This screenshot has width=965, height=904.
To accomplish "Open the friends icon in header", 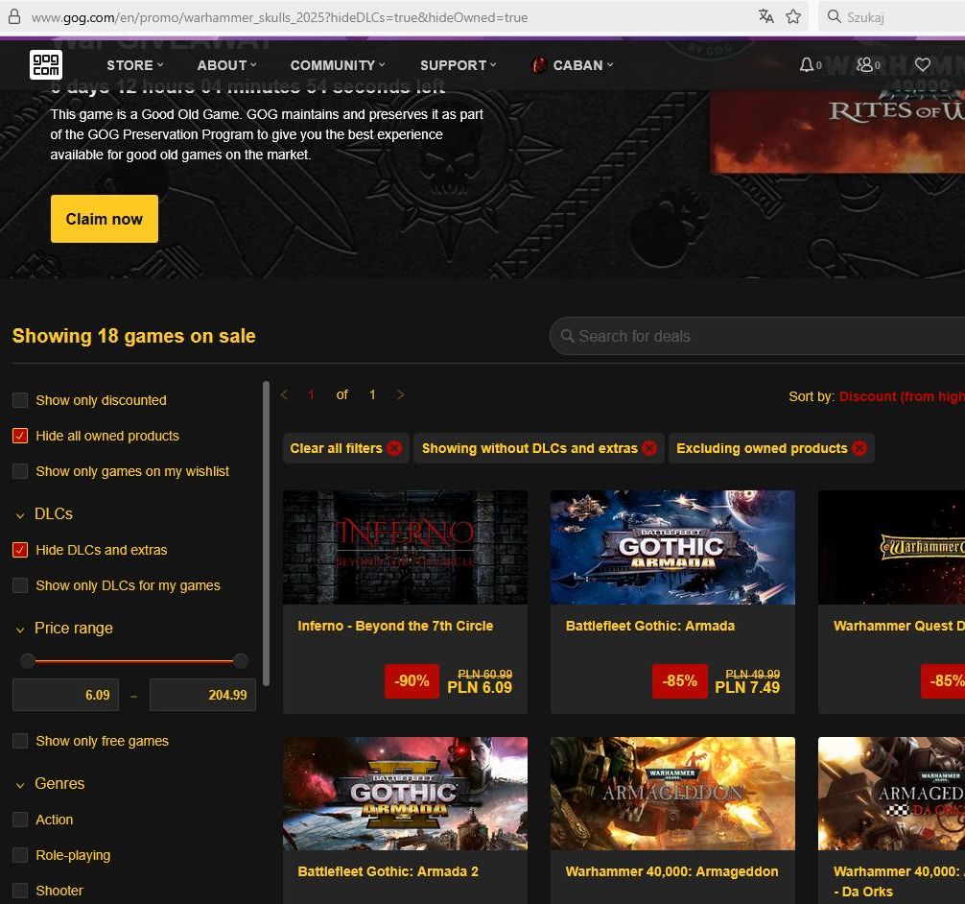I will pos(865,64).
